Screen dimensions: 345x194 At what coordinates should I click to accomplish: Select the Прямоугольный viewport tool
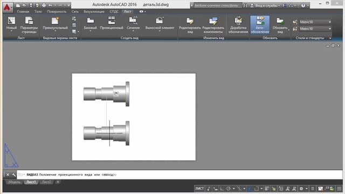pyautogui.click(x=55, y=24)
